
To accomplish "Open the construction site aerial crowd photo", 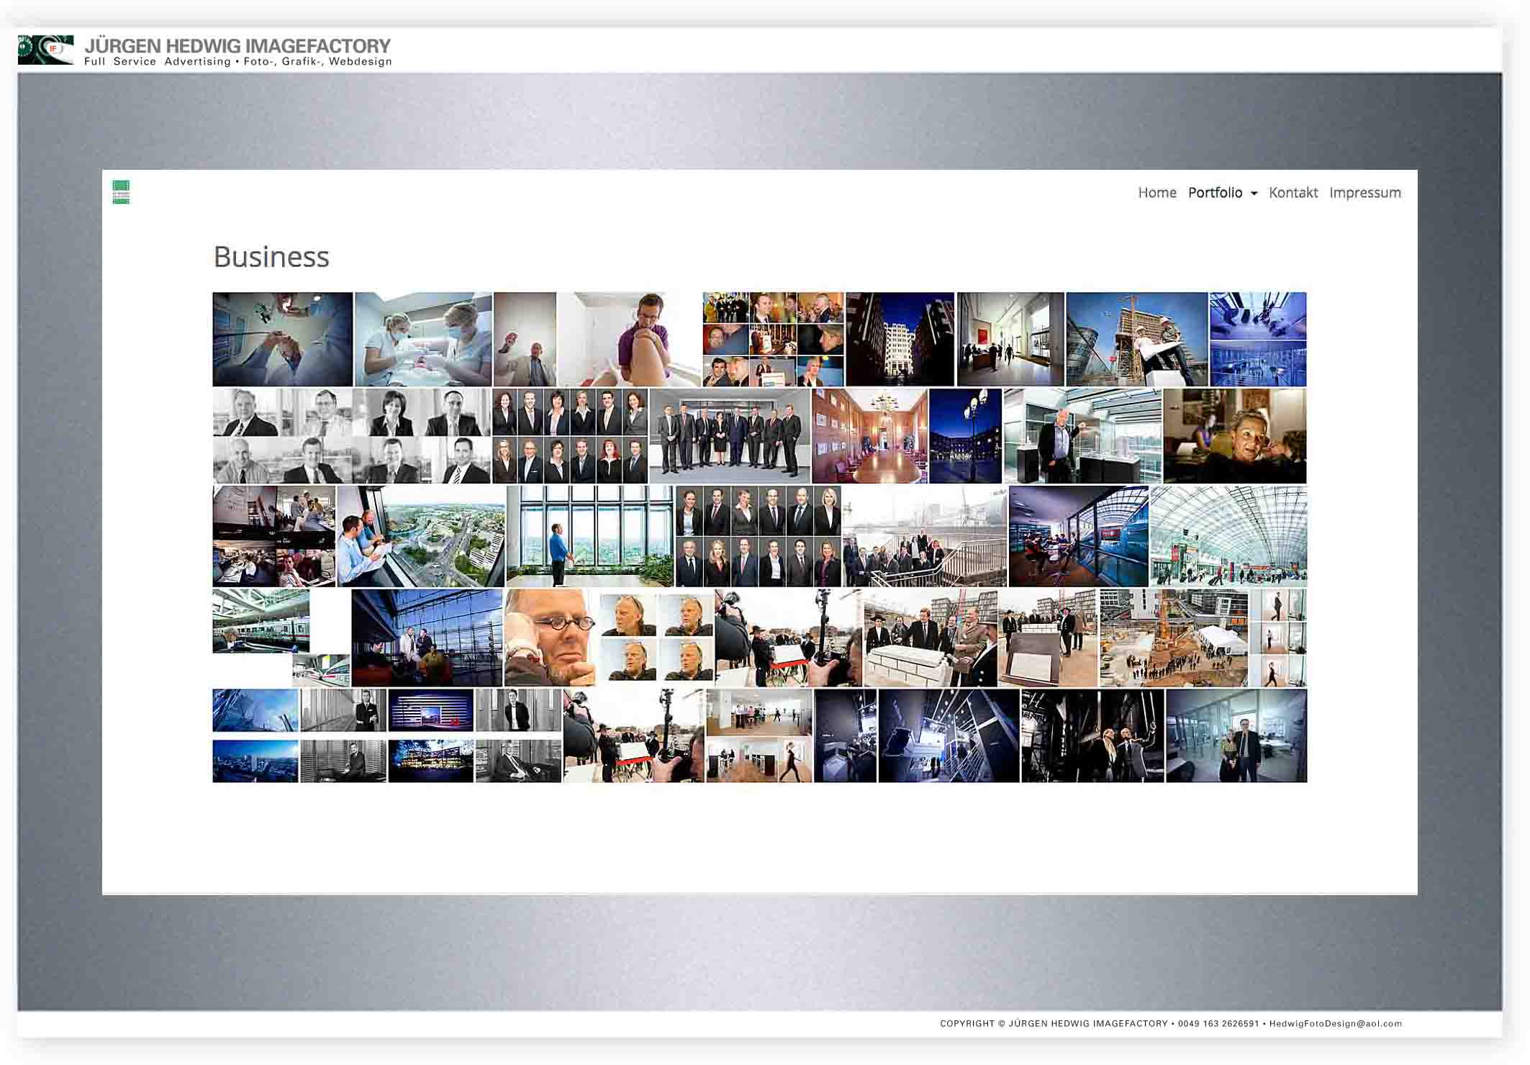I will 1173,638.
